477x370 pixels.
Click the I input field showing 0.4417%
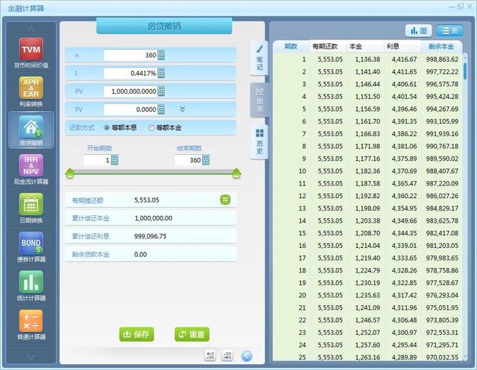[x=130, y=73]
